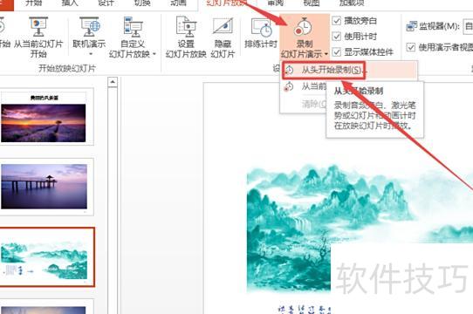Image resolution: width=473 pixels, height=314 pixels.
Task: Toggle the 使用演示者视图 checkbox
Action: tap(410, 47)
